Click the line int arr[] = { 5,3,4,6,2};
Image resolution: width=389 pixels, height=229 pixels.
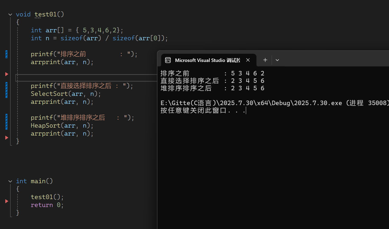[77, 30]
